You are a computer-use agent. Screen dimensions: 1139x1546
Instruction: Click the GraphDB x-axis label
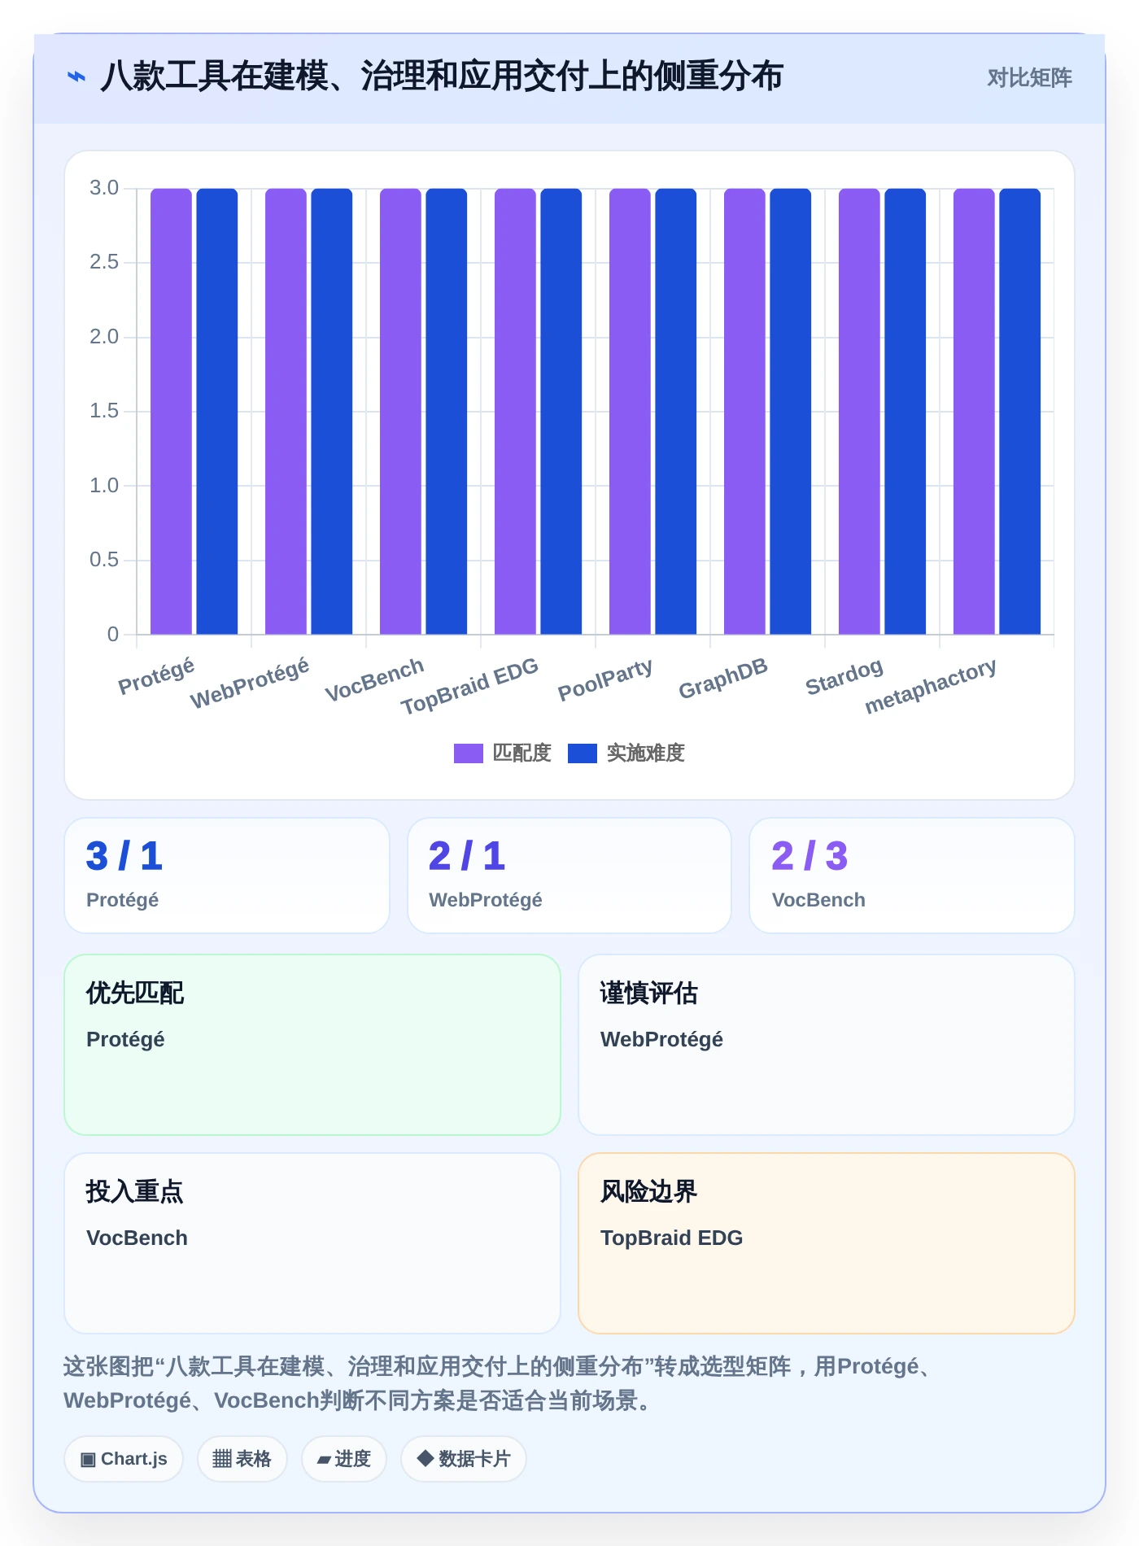coord(723,679)
